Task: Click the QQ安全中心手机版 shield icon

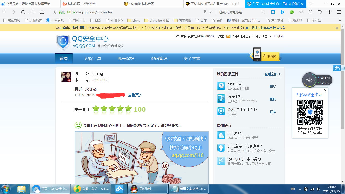Action: [x=221, y=112]
